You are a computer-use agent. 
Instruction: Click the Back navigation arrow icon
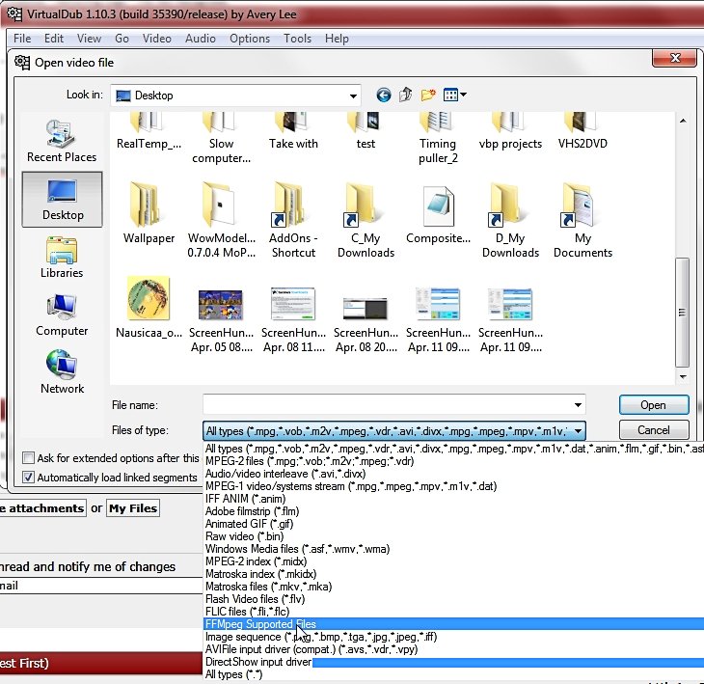click(x=384, y=95)
